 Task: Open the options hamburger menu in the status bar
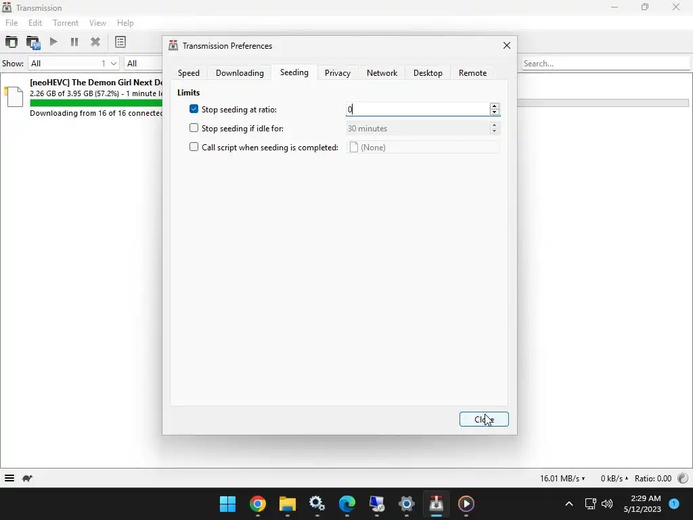[x=9, y=478]
